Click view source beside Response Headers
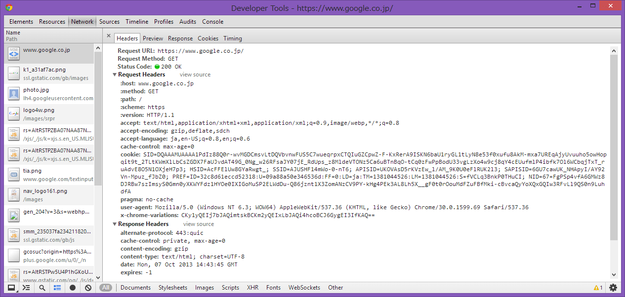625x297 pixels. [x=199, y=224]
